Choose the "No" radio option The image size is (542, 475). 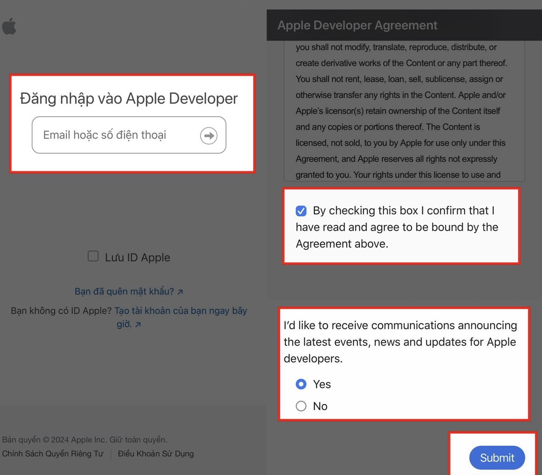pyautogui.click(x=301, y=406)
